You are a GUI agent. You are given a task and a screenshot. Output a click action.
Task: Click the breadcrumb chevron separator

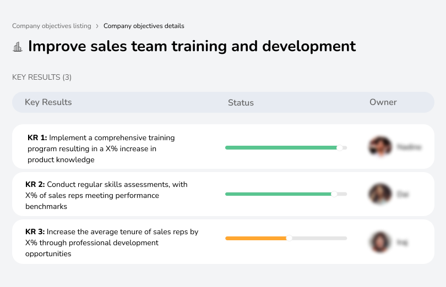point(97,26)
